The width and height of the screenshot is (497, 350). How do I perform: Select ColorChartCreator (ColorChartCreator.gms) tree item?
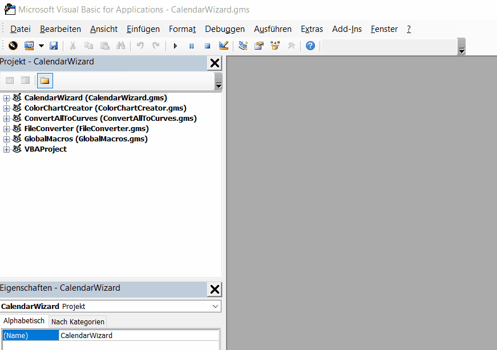pos(105,108)
